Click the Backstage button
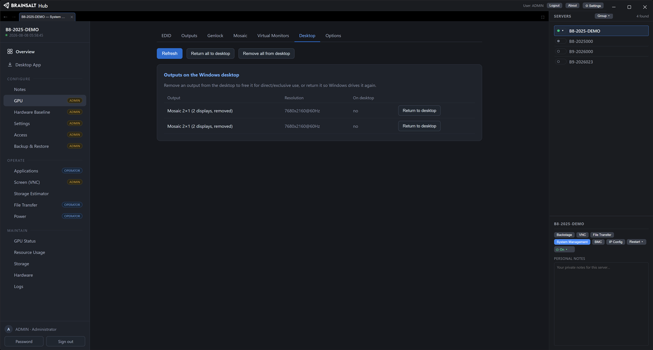Screen dimensions: 653x350 pos(564,235)
